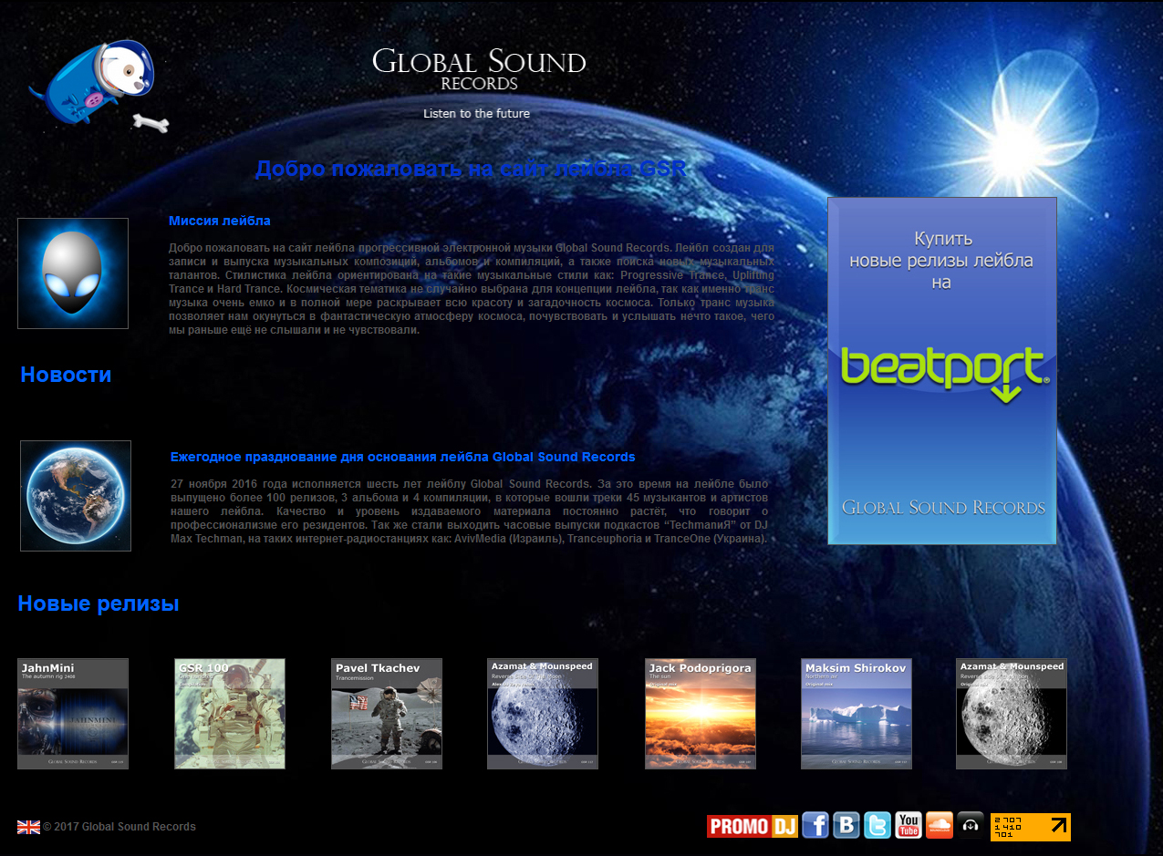1163x856 pixels.
Task: Open the VK social network icon
Action: pyautogui.click(x=846, y=825)
